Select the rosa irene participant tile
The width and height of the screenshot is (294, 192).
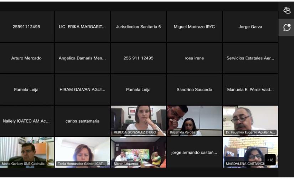click(194, 58)
